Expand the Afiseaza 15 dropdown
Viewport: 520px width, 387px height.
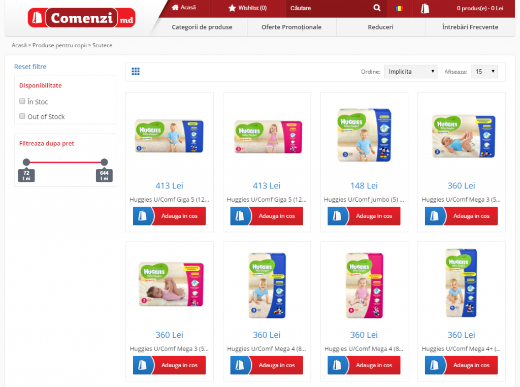tap(484, 72)
